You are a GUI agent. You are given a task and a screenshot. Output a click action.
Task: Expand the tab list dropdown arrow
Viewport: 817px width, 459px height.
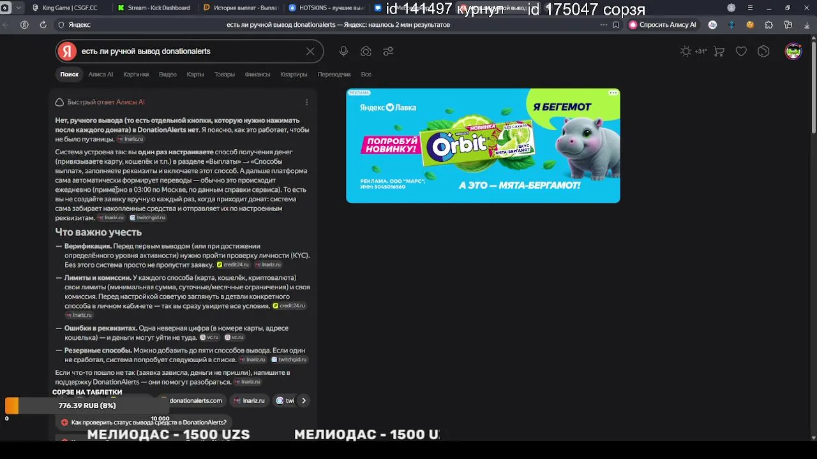(18, 8)
